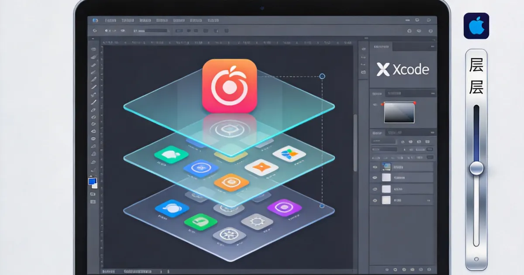Select the gray wheel icon at the bottom layer's front corner
This screenshot has width=524, height=275.
click(229, 235)
